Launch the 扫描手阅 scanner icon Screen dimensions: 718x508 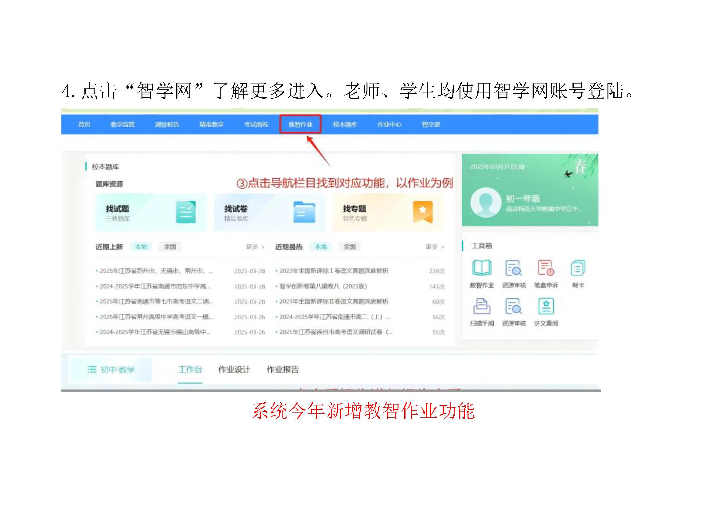pyautogui.click(x=482, y=306)
